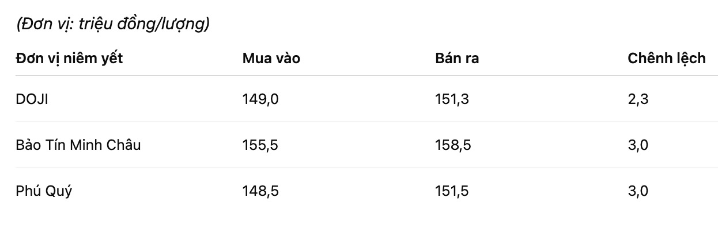Click the "Bảo Tín Minh Châu" name cell

(78, 145)
